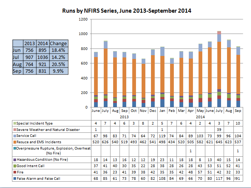Click the 831 value in the Sep row
This screenshot has height=188, width=251.
click(42, 71)
